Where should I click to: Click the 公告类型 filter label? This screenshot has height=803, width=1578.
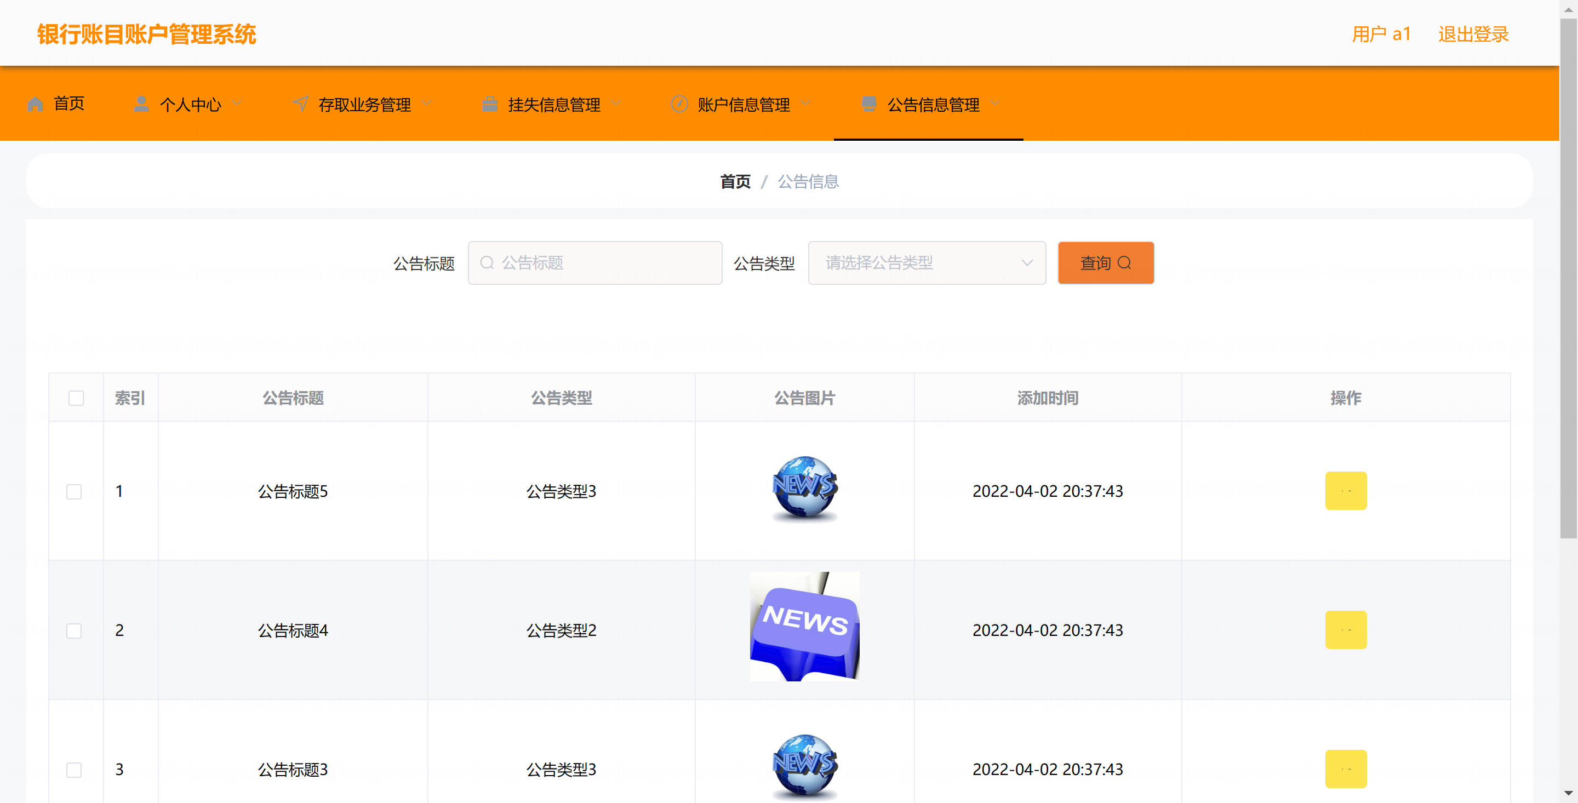point(764,263)
